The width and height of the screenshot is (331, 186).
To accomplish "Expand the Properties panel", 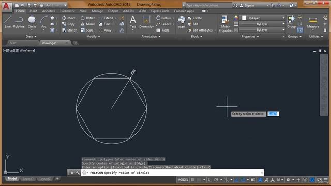I will point(250,37).
